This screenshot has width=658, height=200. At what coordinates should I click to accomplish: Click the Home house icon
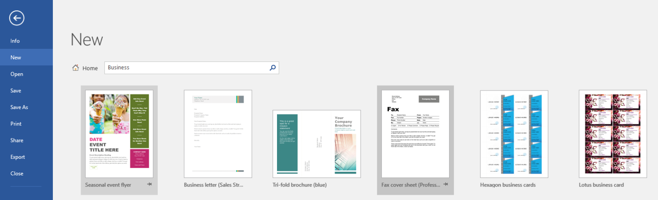(x=76, y=68)
